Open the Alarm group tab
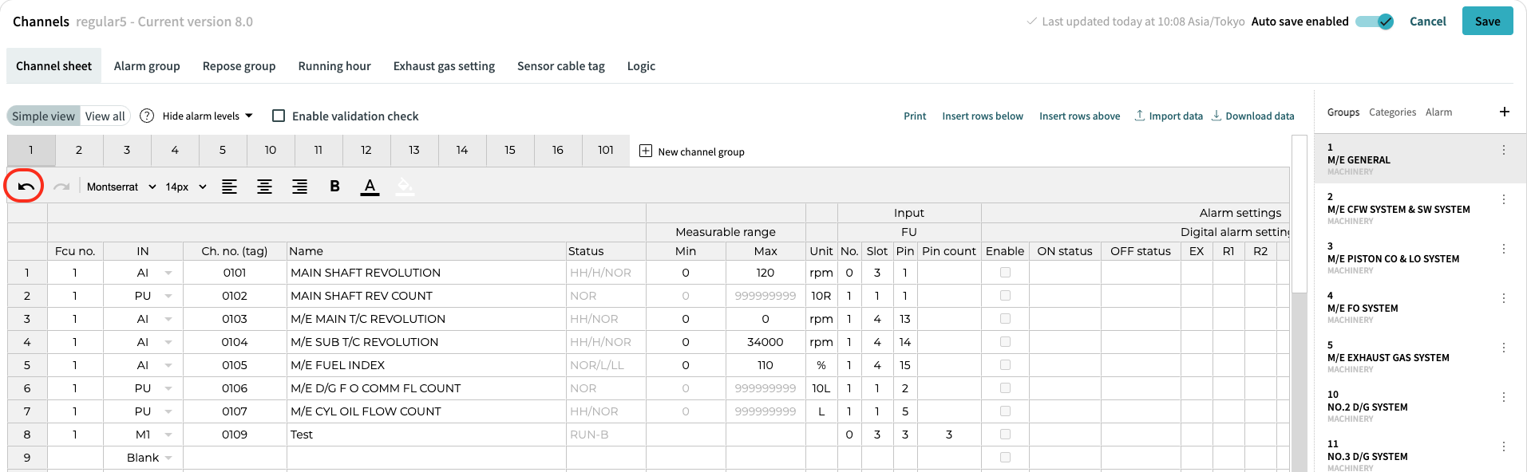 click(147, 66)
